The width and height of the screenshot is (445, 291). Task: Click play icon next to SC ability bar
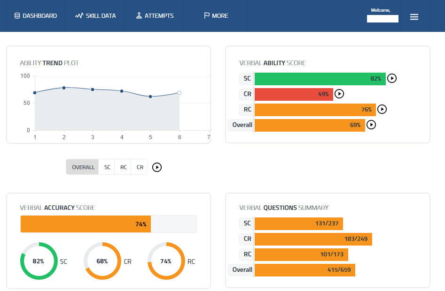coord(392,79)
